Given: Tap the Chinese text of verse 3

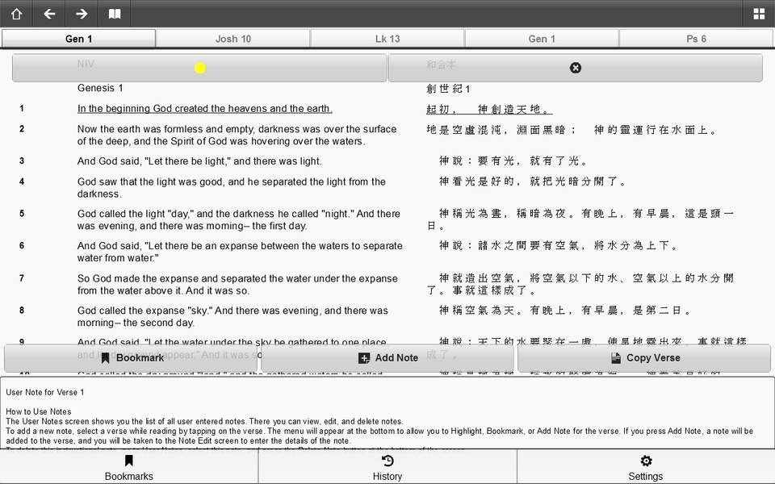Looking at the screenshot, I should pyautogui.click(x=513, y=161).
